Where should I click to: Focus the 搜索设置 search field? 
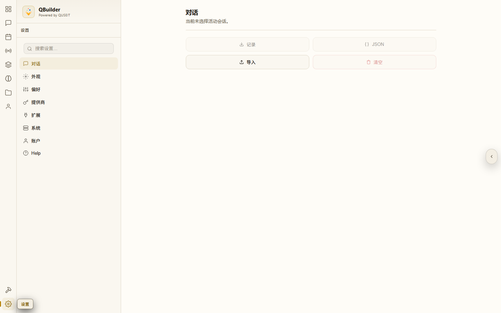coord(69,48)
